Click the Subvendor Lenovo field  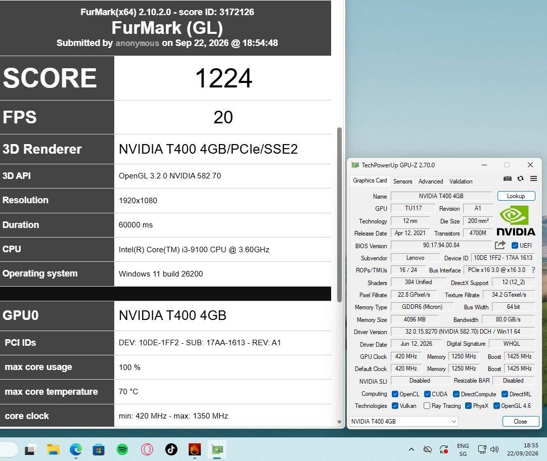(415, 258)
